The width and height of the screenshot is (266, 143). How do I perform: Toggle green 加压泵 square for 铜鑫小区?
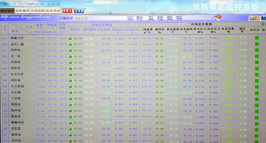[x=257, y=38]
